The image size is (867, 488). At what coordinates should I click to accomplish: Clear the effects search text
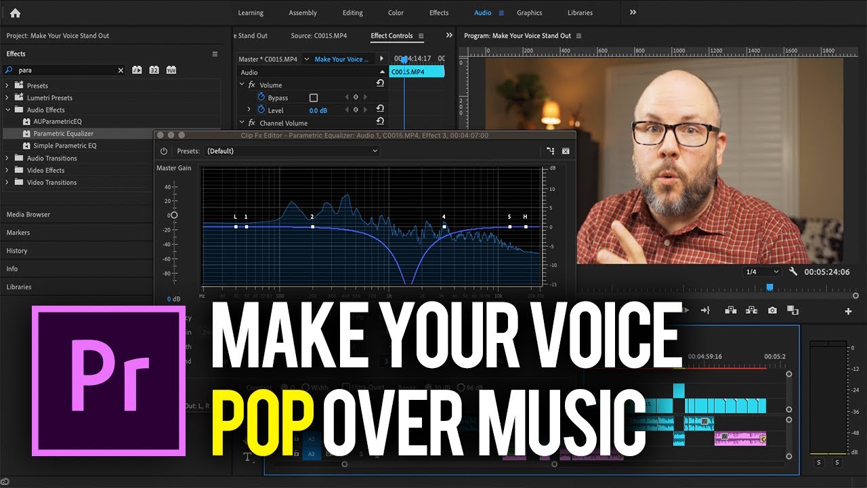121,70
